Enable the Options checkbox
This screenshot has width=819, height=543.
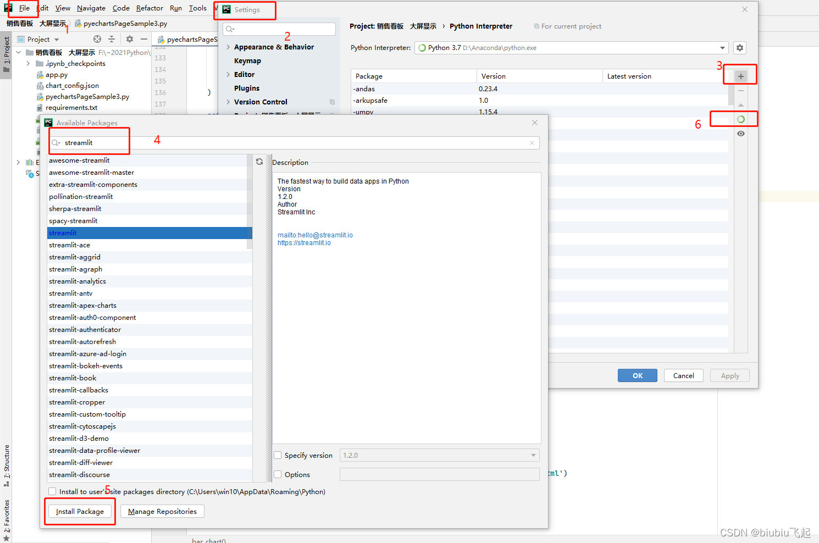[x=278, y=474]
